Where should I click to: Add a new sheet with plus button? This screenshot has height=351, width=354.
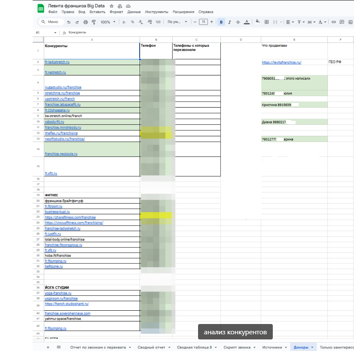pyautogui.click(x=48, y=347)
